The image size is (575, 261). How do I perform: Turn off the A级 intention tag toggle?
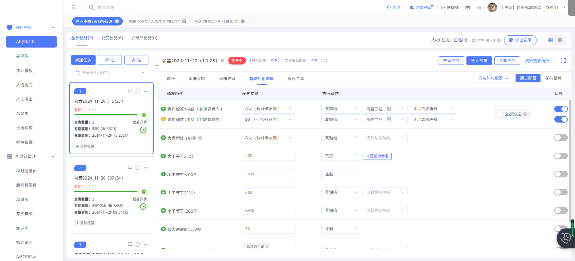(561, 109)
